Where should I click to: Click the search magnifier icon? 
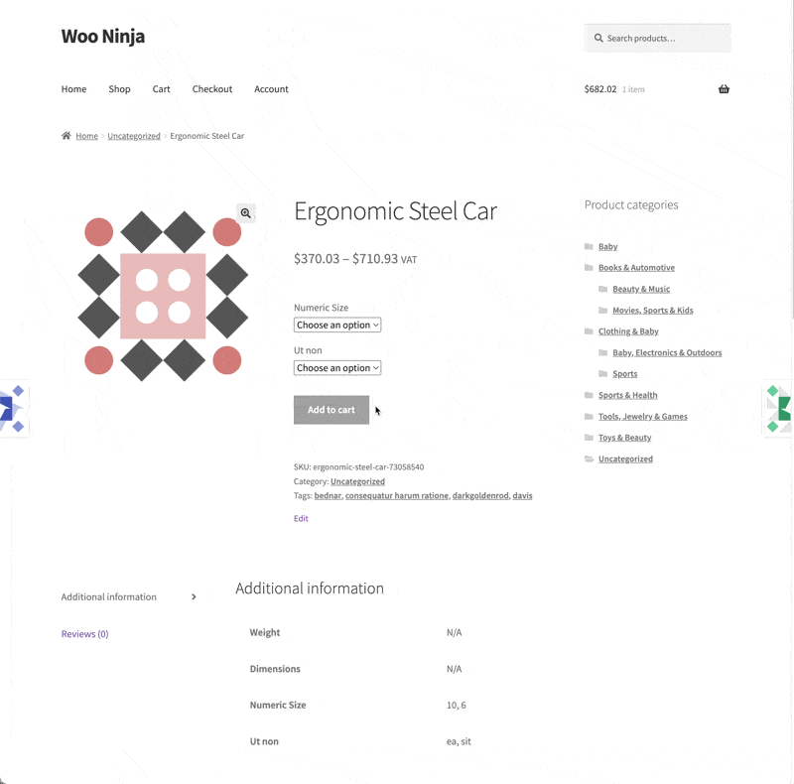tap(598, 39)
